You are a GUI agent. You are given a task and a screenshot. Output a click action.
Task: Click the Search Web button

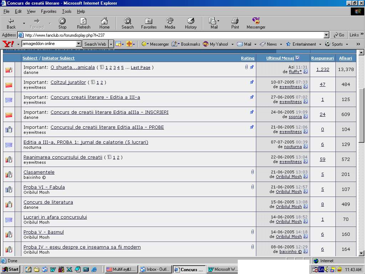[x=95, y=44]
